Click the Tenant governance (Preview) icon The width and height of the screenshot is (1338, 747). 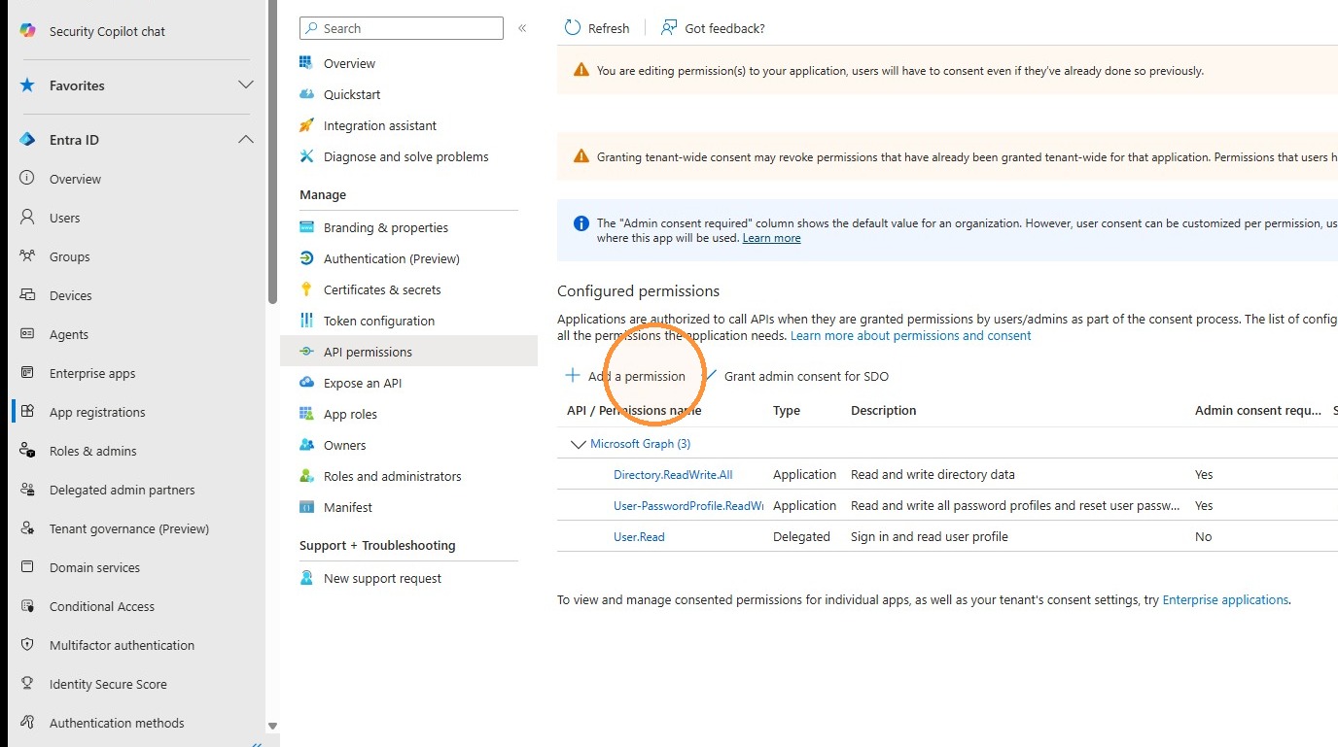[x=27, y=528]
